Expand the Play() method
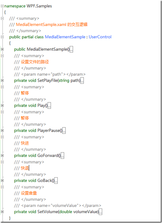Viewport: 162px width, 223px height. pos(2,105)
